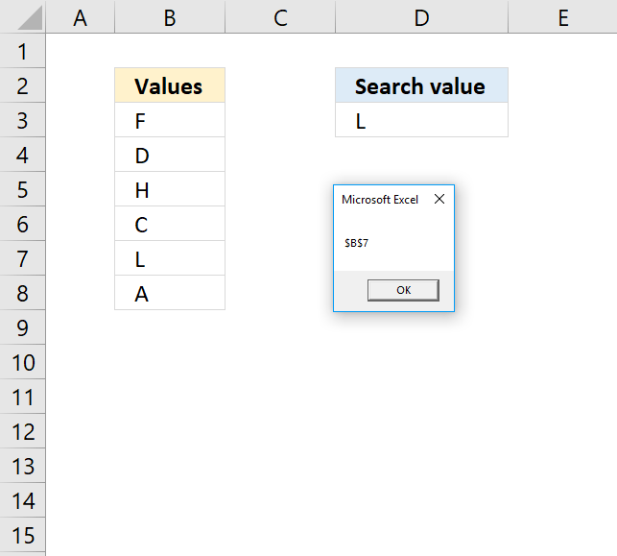Image resolution: width=617 pixels, height=556 pixels.
Task: Click the Values header cell
Action: coord(169,86)
